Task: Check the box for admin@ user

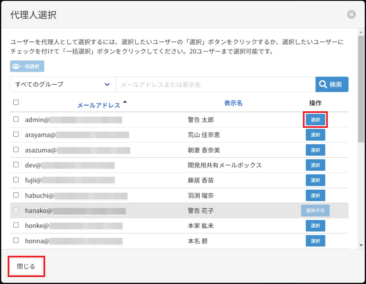Action: 16,120
